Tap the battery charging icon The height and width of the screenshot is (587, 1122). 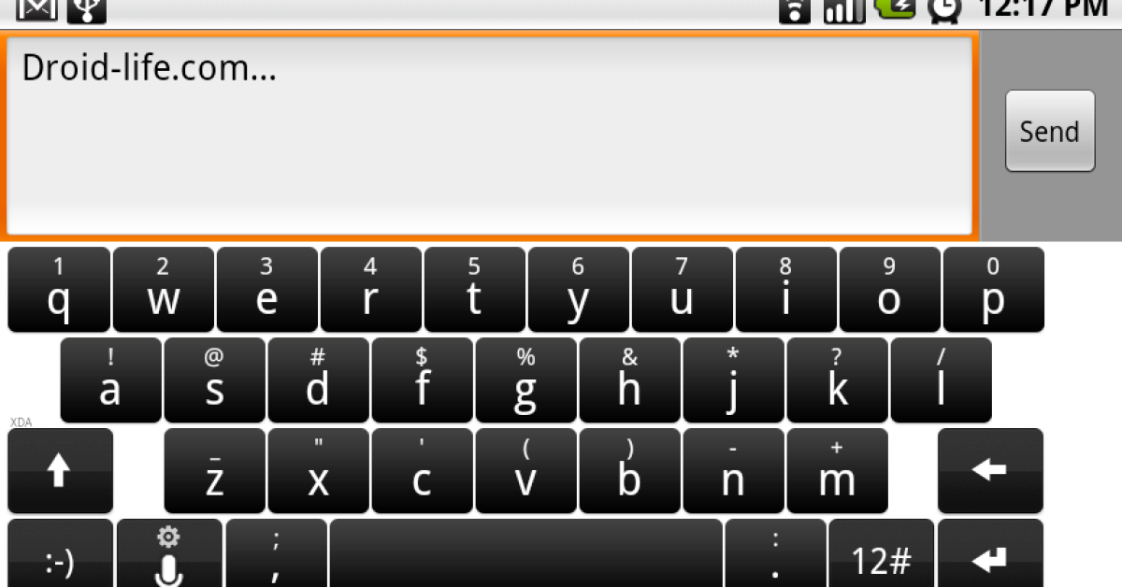[895, 9]
